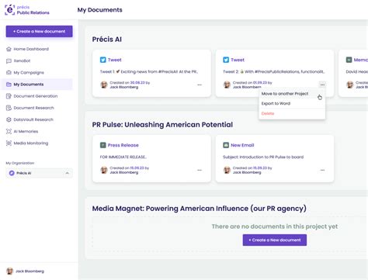This screenshot has height=280, width=368.
Task: Click Create a New document in Media Magnet project
Action: pyautogui.click(x=275, y=240)
